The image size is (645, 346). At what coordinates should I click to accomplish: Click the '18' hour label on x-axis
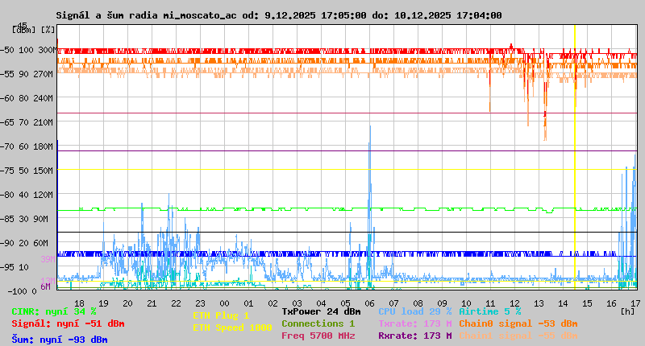coord(79,303)
